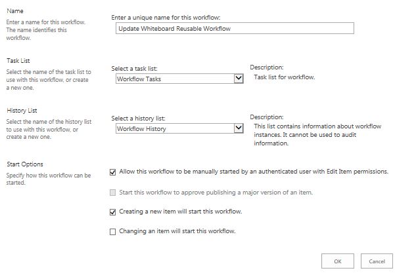Click the 'Allow this workflow to be manually started' label

click(x=254, y=172)
